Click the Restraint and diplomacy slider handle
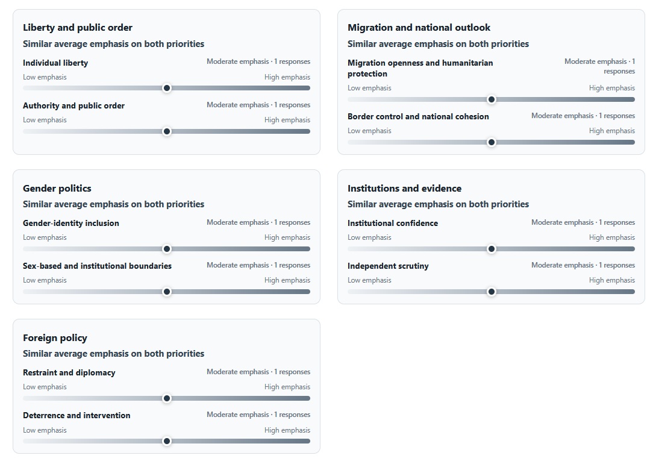The width and height of the screenshot is (656, 467). point(166,398)
